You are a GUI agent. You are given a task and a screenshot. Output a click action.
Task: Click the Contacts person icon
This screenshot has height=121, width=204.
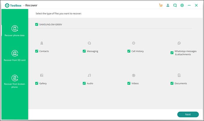[42, 43]
